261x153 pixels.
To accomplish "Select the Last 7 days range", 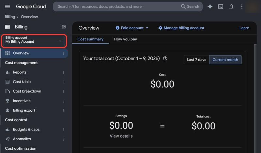I will pyautogui.click(x=196, y=60).
